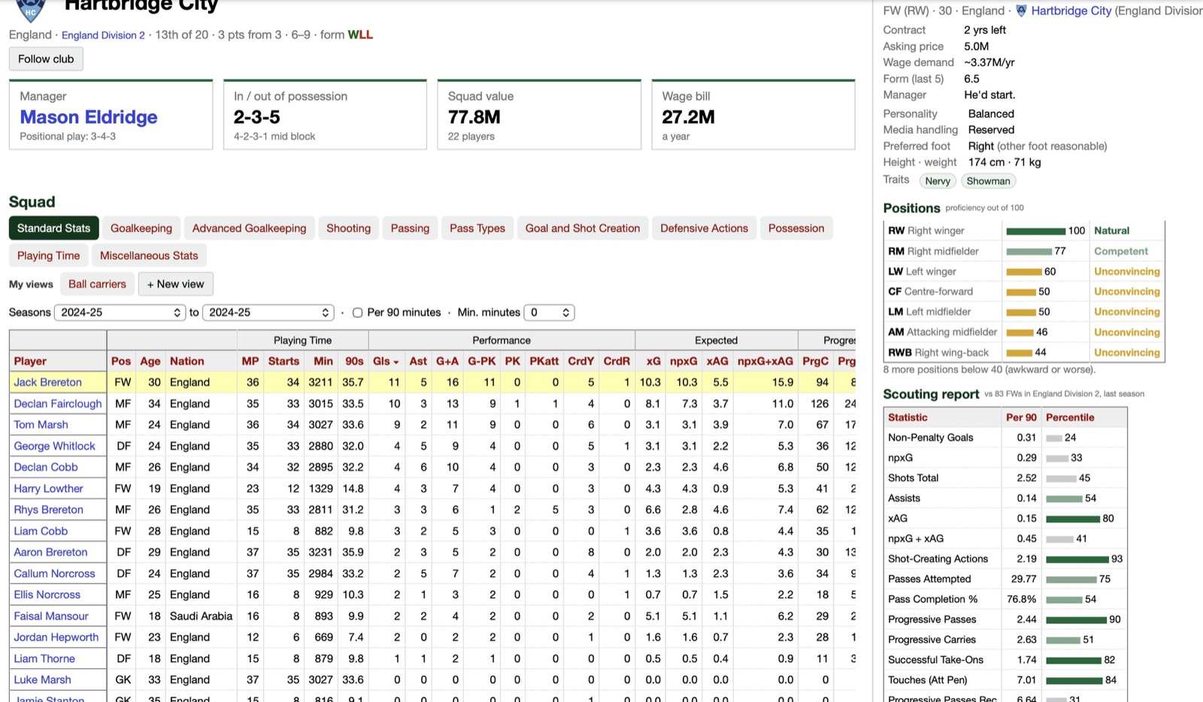Click the Progressive Passes statistic row
The image size is (1203, 702).
click(x=1005, y=619)
